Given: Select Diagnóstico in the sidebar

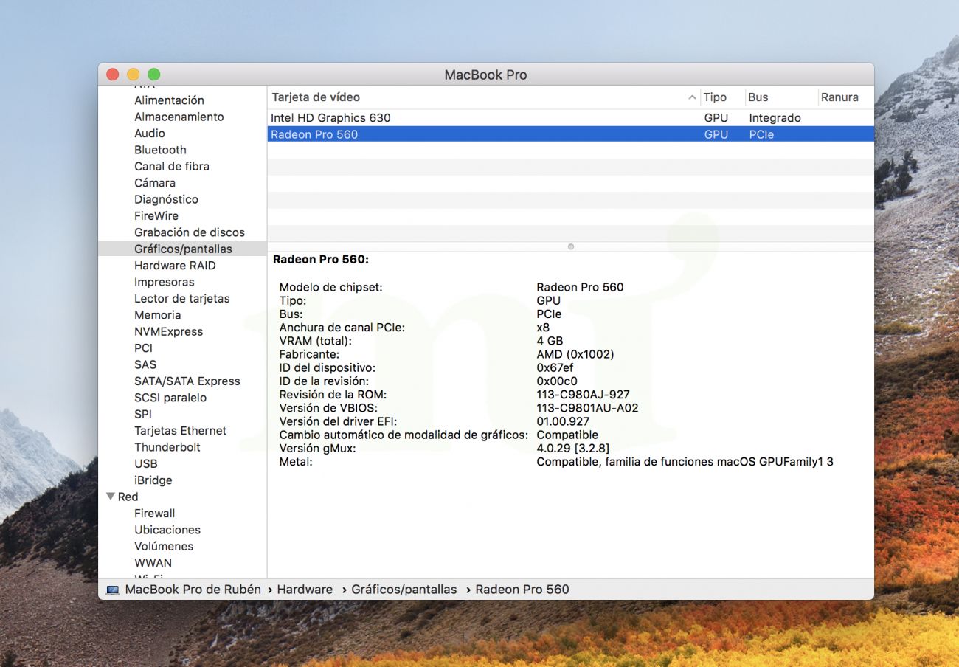Looking at the screenshot, I should point(166,199).
